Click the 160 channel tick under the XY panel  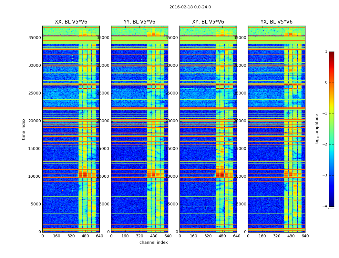pos(193,236)
